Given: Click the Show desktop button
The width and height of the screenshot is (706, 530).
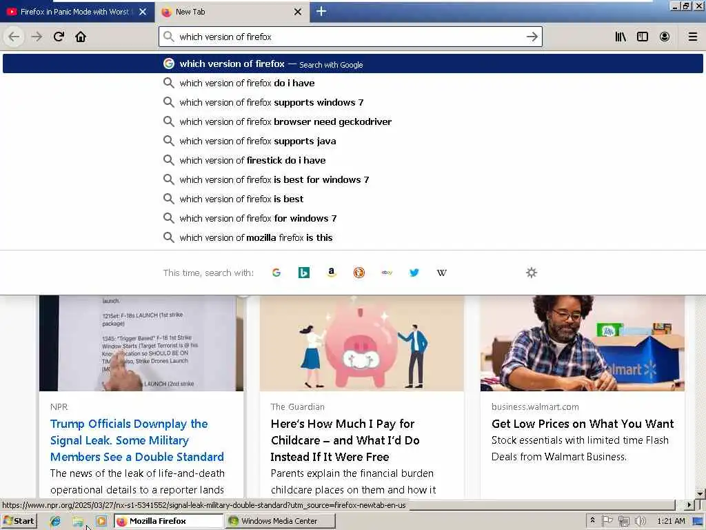Looking at the screenshot, I should coord(699,521).
